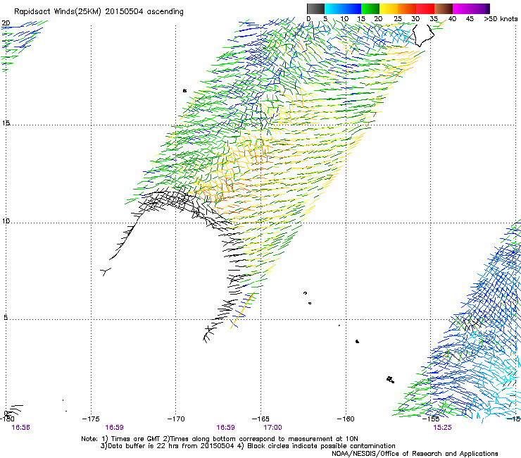Screen dimensions: 521x458
Task: Click the orange 25-30 knots legend segment
Action: coord(407,8)
